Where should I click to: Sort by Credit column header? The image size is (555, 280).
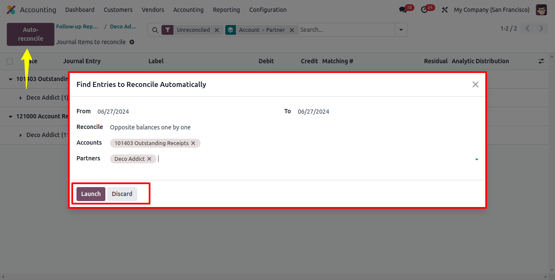(x=309, y=61)
